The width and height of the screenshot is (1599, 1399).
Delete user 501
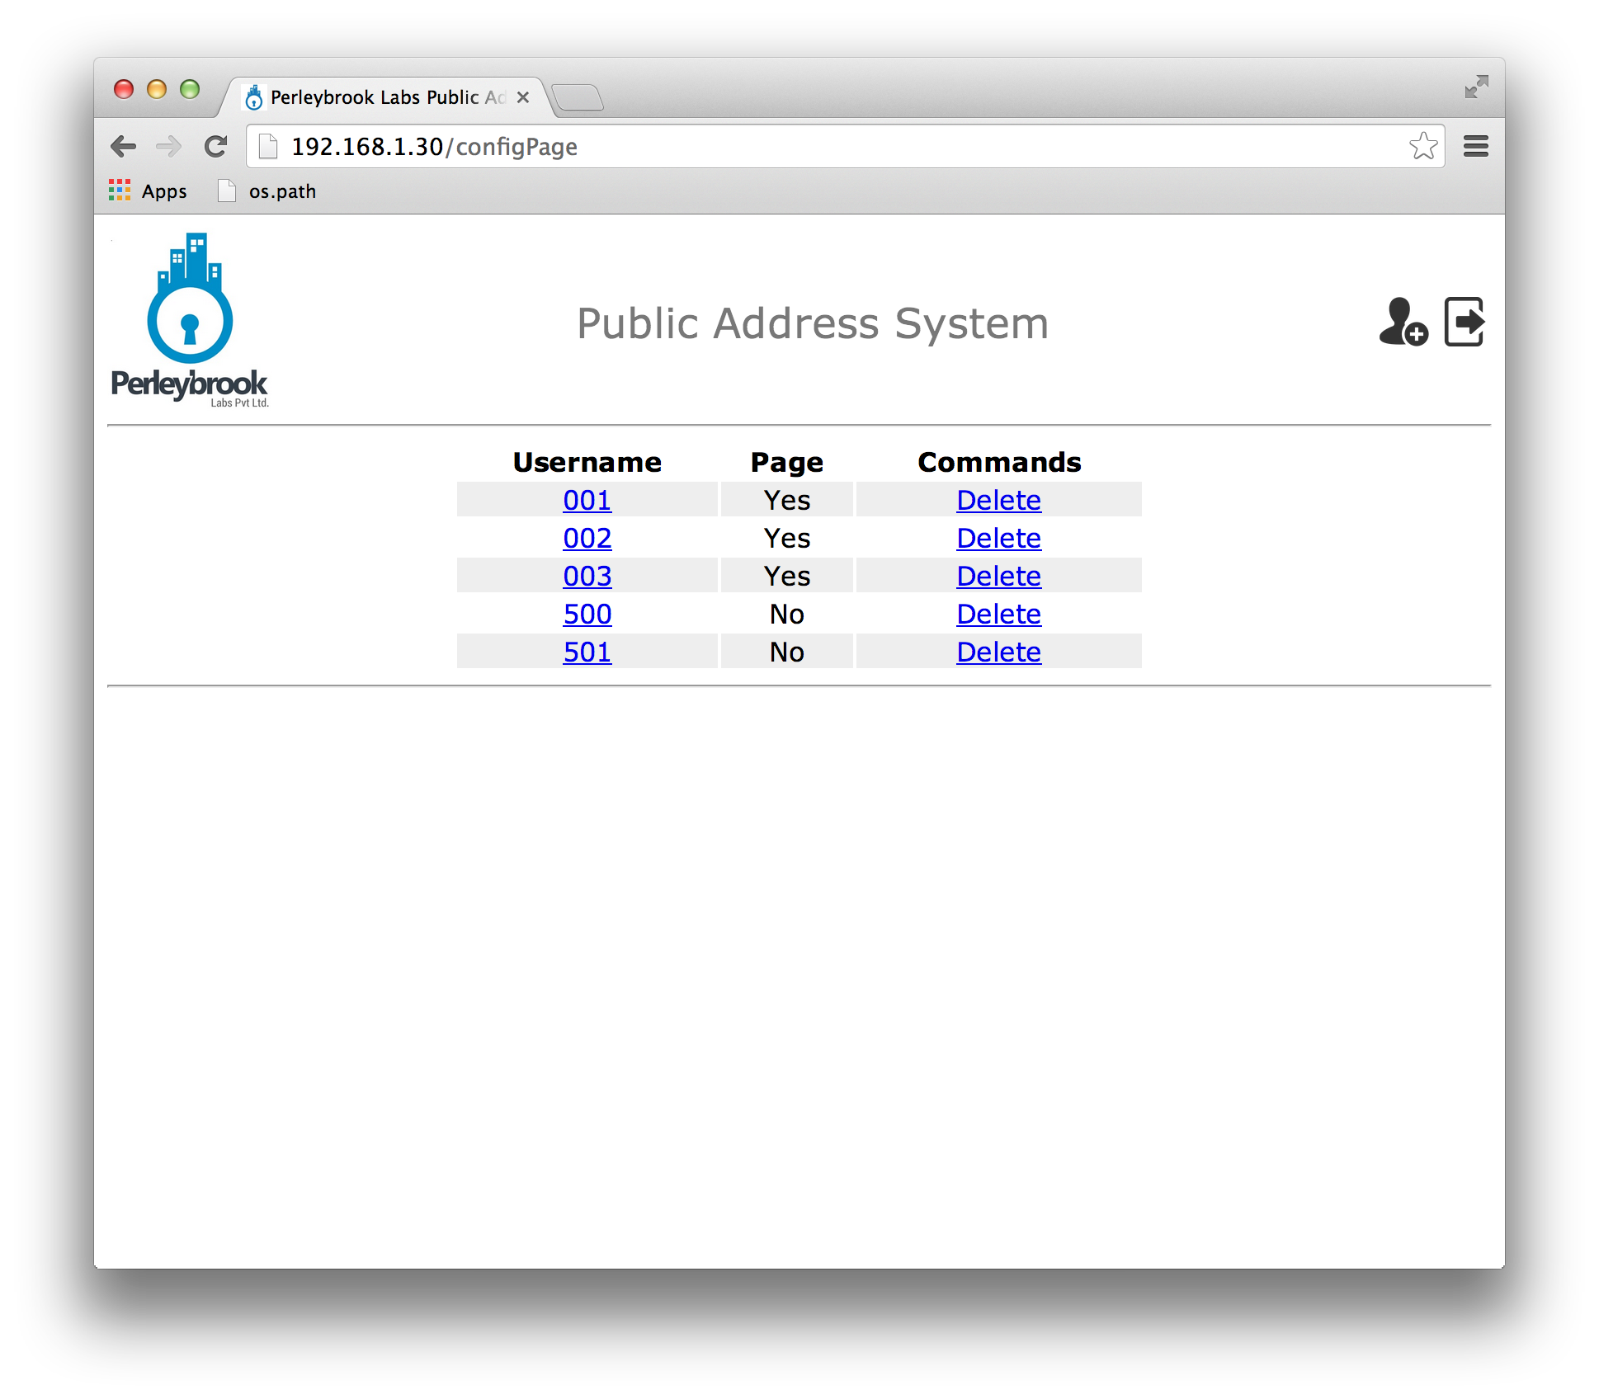coord(998,652)
